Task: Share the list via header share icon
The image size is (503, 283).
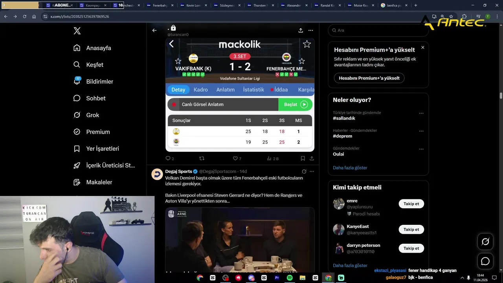Action: coord(301,30)
